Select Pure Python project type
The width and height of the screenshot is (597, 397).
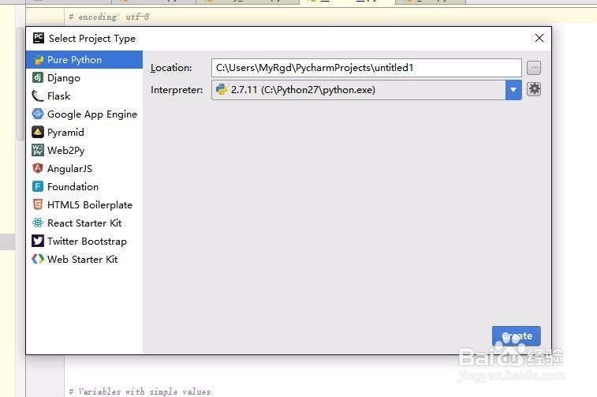pos(84,60)
